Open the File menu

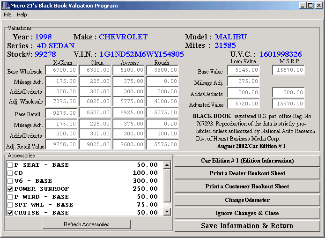coord(7,15)
